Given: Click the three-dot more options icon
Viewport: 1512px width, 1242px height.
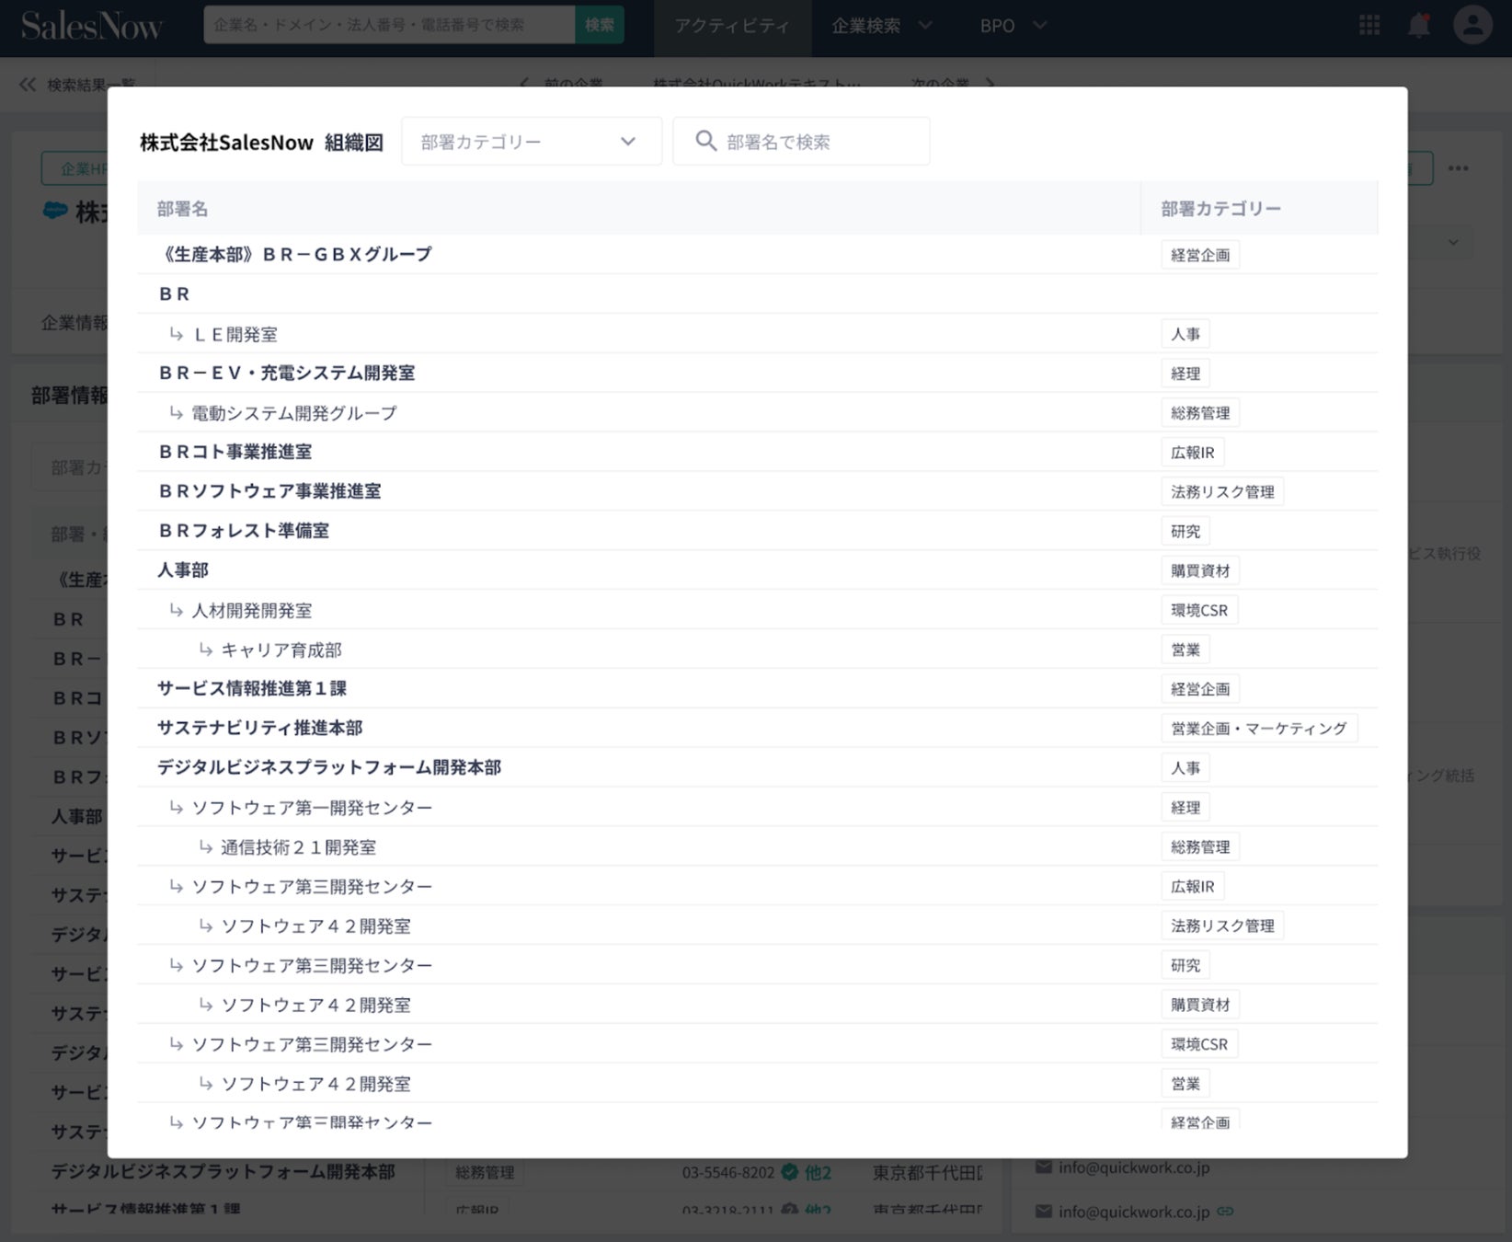Looking at the screenshot, I should coord(1458,168).
